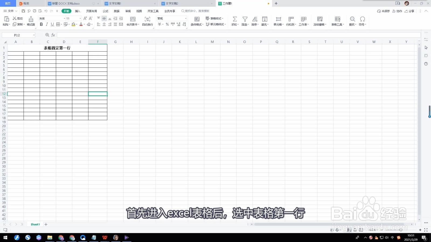Select the AutoSum tool

tap(234, 21)
